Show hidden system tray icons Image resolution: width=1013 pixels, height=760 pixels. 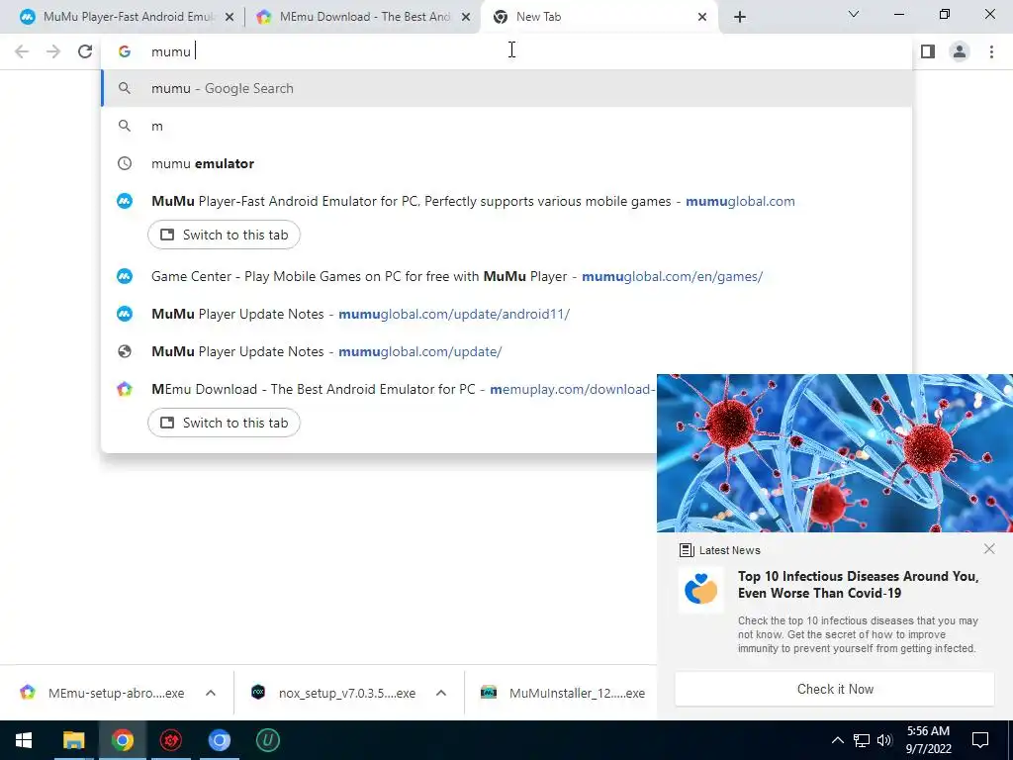tap(837, 740)
